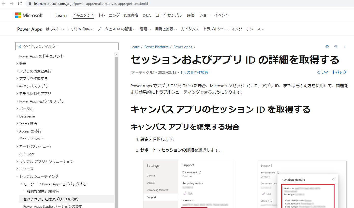Viewport: 354px width, 208px height.
Task: Expand the はじめに dropdown menu
Action: click(x=55, y=29)
